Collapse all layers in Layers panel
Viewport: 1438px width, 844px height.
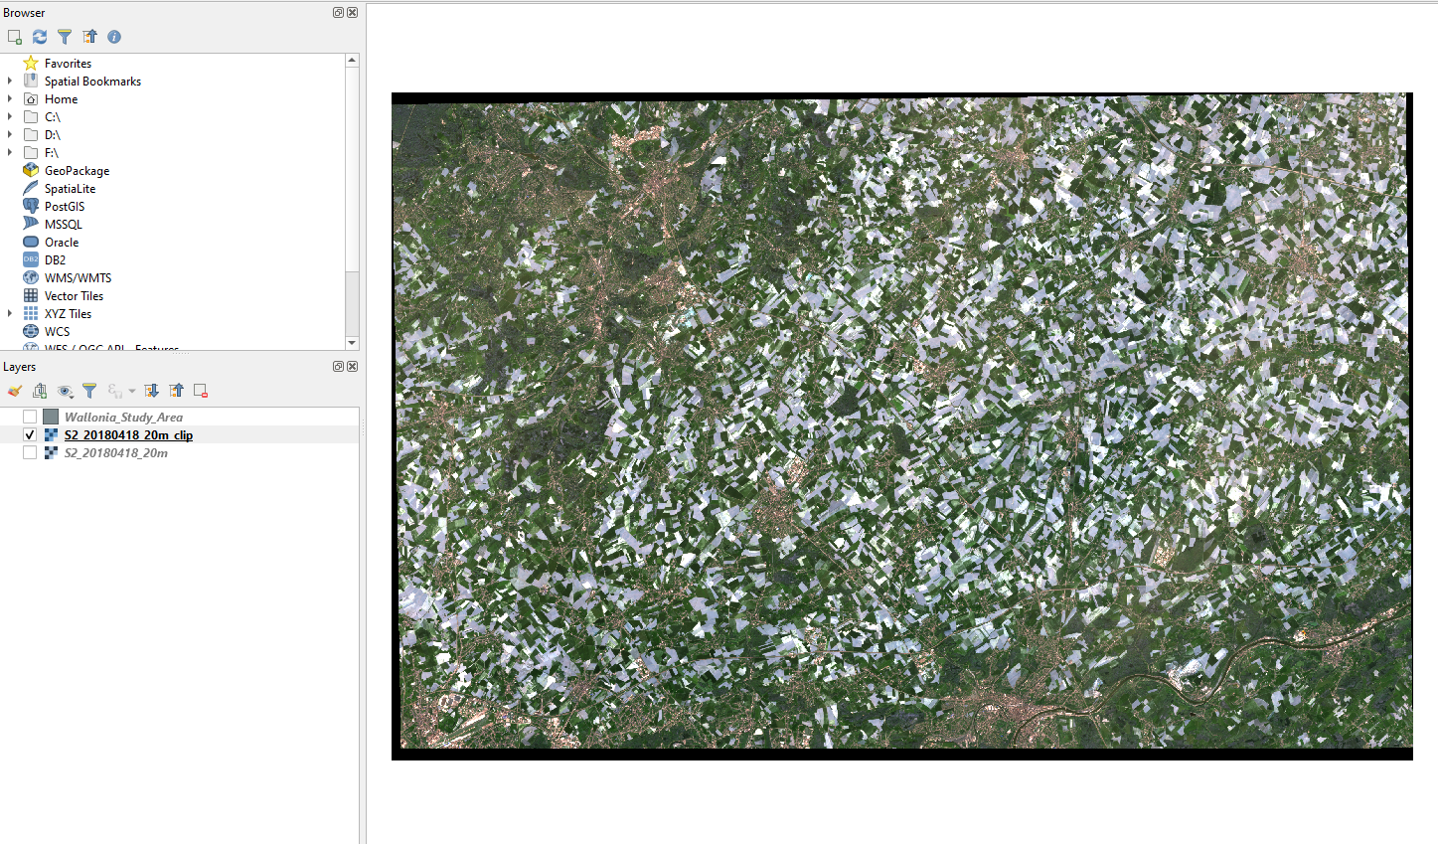tap(176, 391)
